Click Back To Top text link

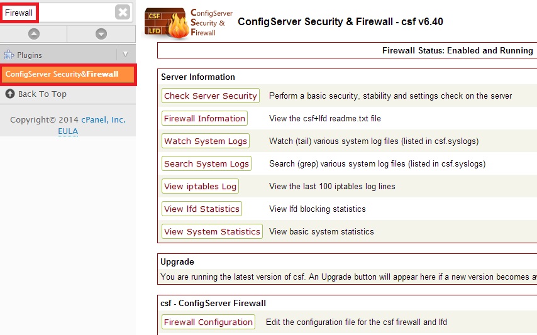click(x=42, y=94)
